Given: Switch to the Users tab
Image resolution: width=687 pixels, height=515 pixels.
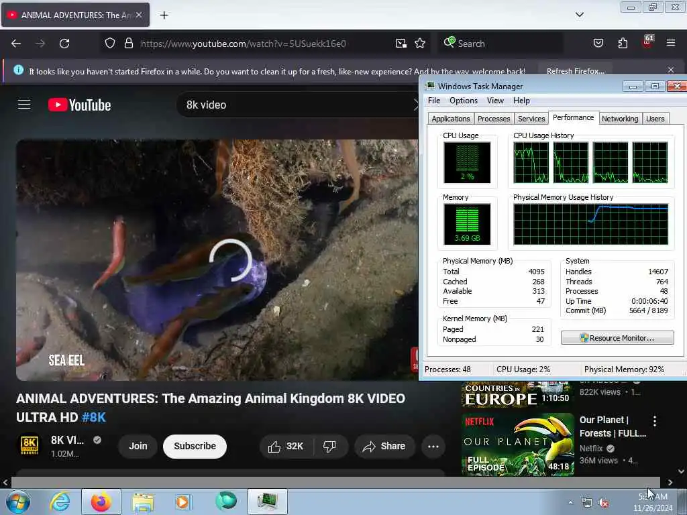Looking at the screenshot, I should 655,119.
